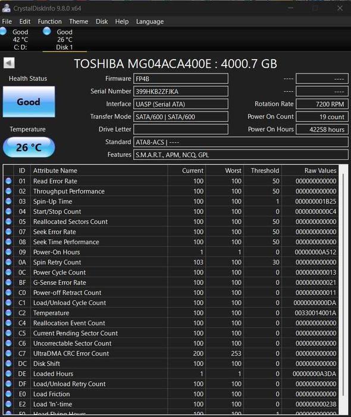
Task: Click status orb for UltraDMA CRC Error Count
Action: click(x=8, y=353)
